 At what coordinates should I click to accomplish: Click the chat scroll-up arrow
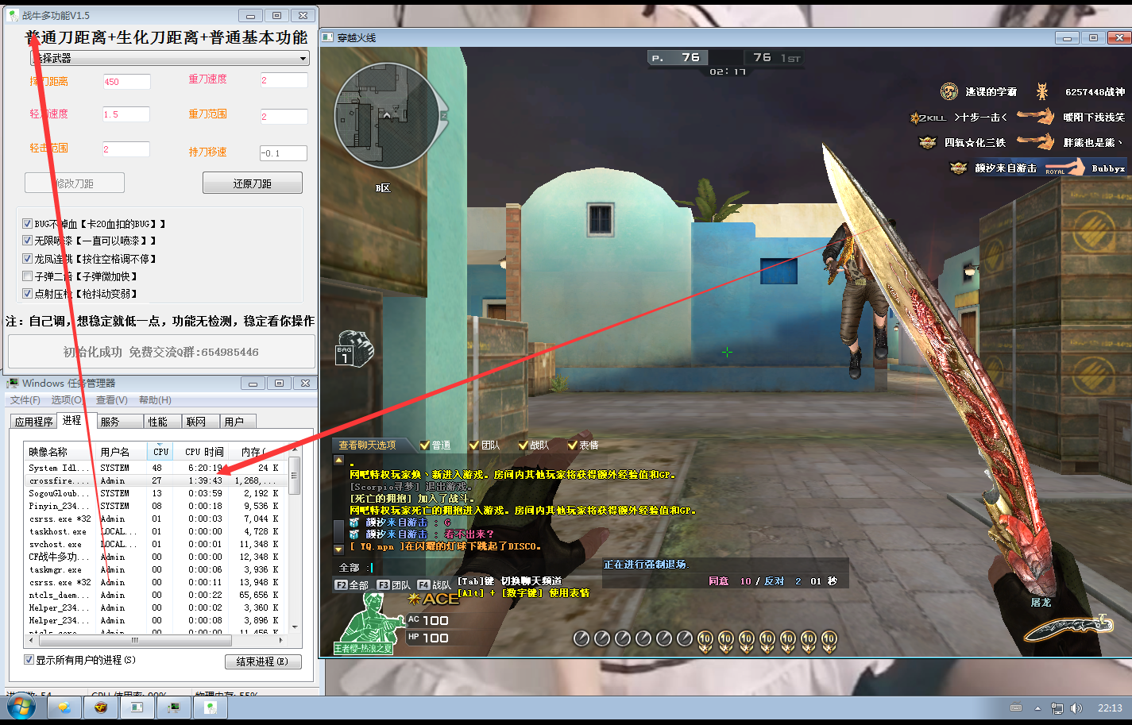[338, 459]
